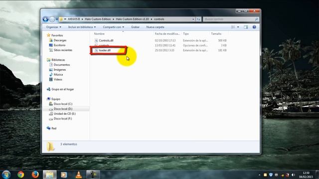Launch Firefox from taskbar

click(35, 175)
